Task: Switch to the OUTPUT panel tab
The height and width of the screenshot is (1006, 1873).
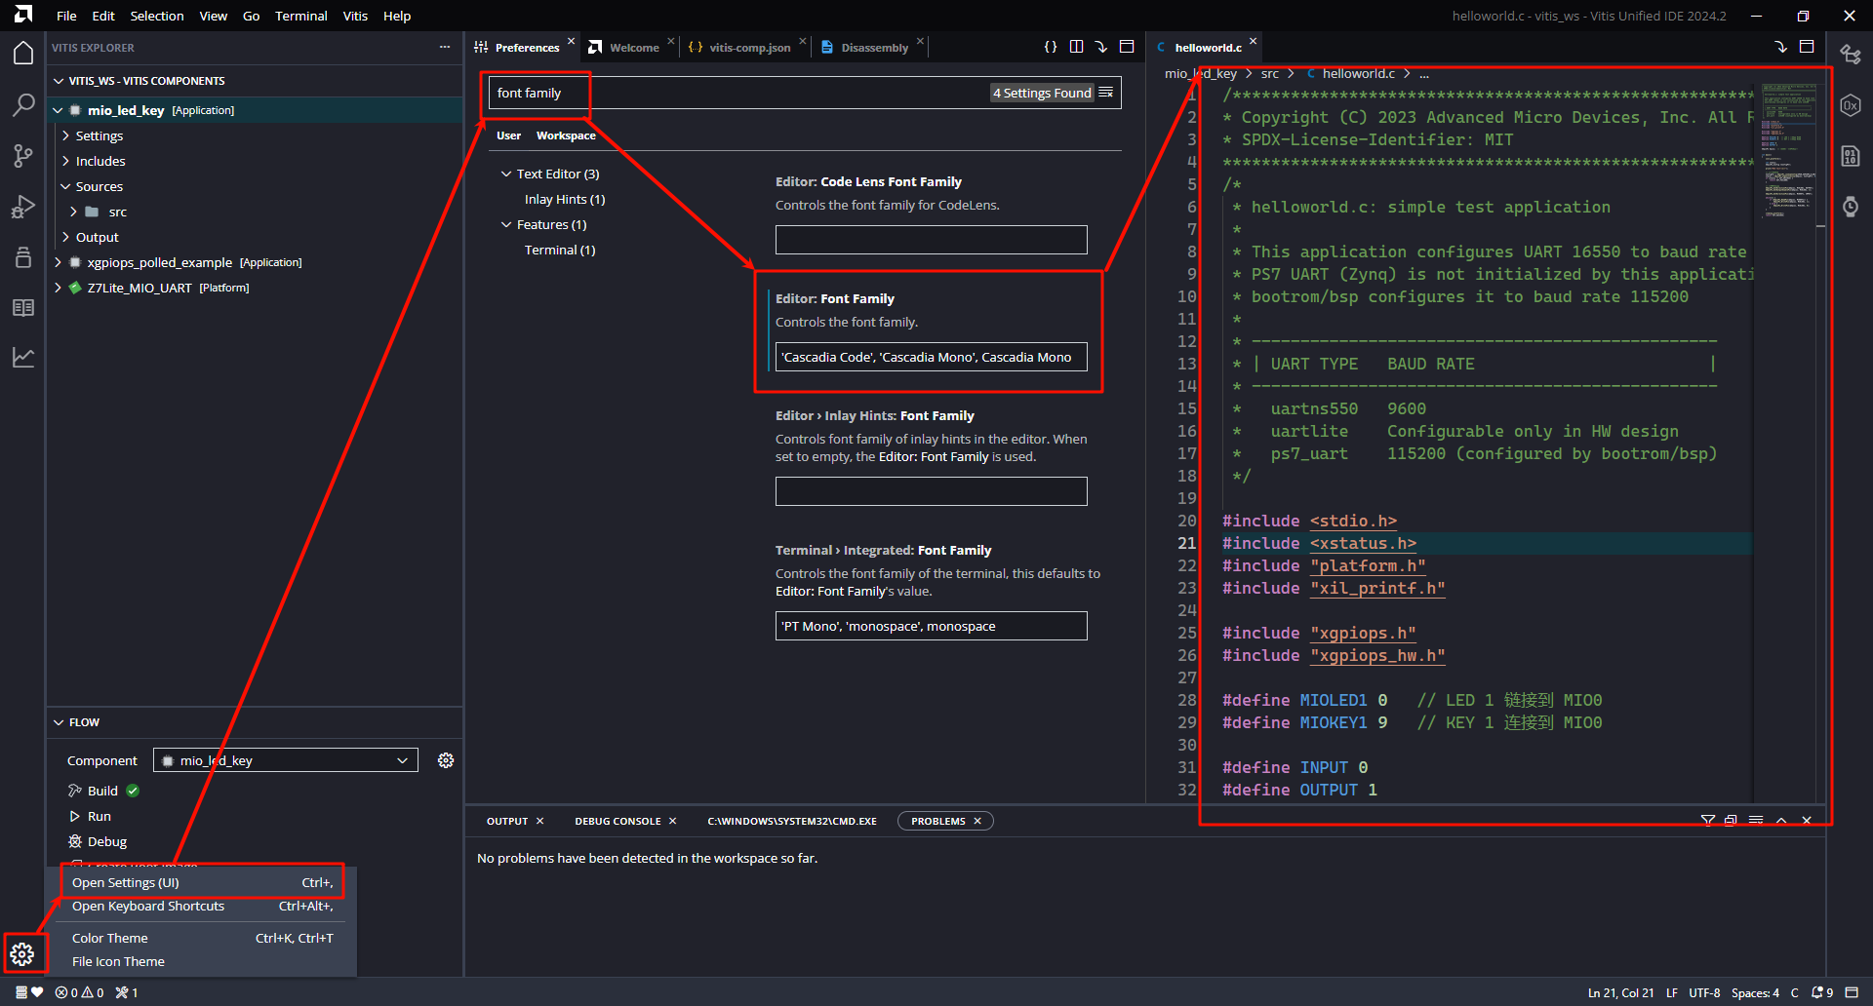Action: click(507, 821)
